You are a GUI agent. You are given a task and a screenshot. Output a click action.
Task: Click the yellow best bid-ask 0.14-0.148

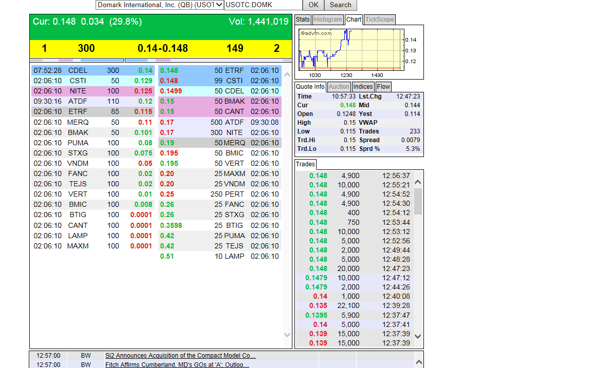pyautogui.click(x=163, y=48)
